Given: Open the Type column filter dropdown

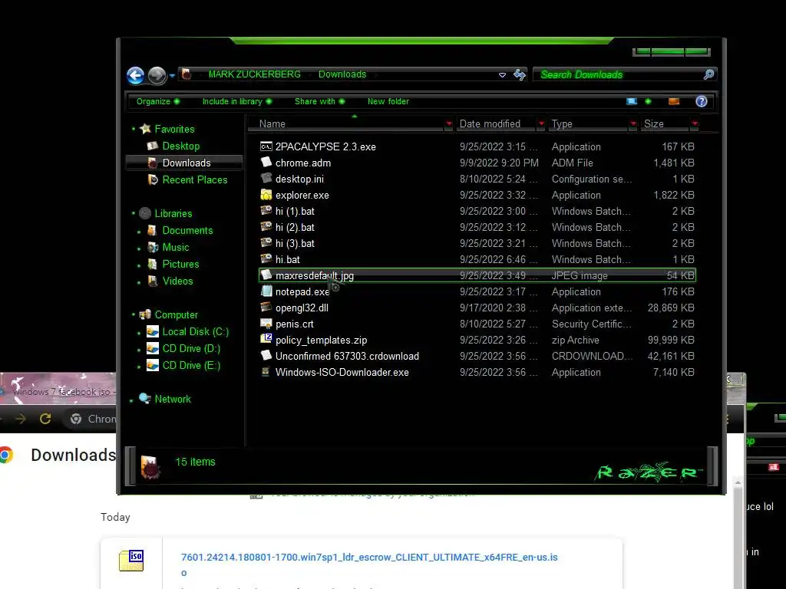Looking at the screenshot, I should (633, 123).
